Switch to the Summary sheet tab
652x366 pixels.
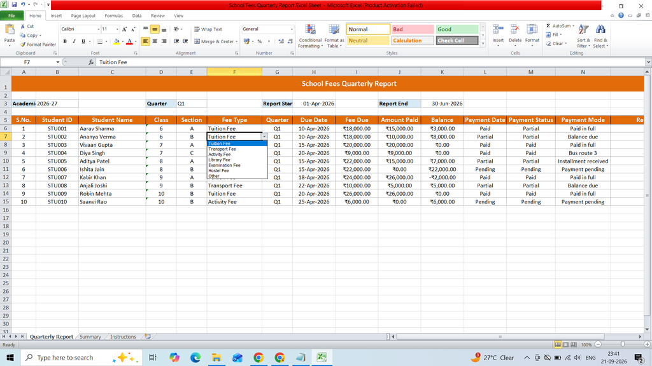90,337
